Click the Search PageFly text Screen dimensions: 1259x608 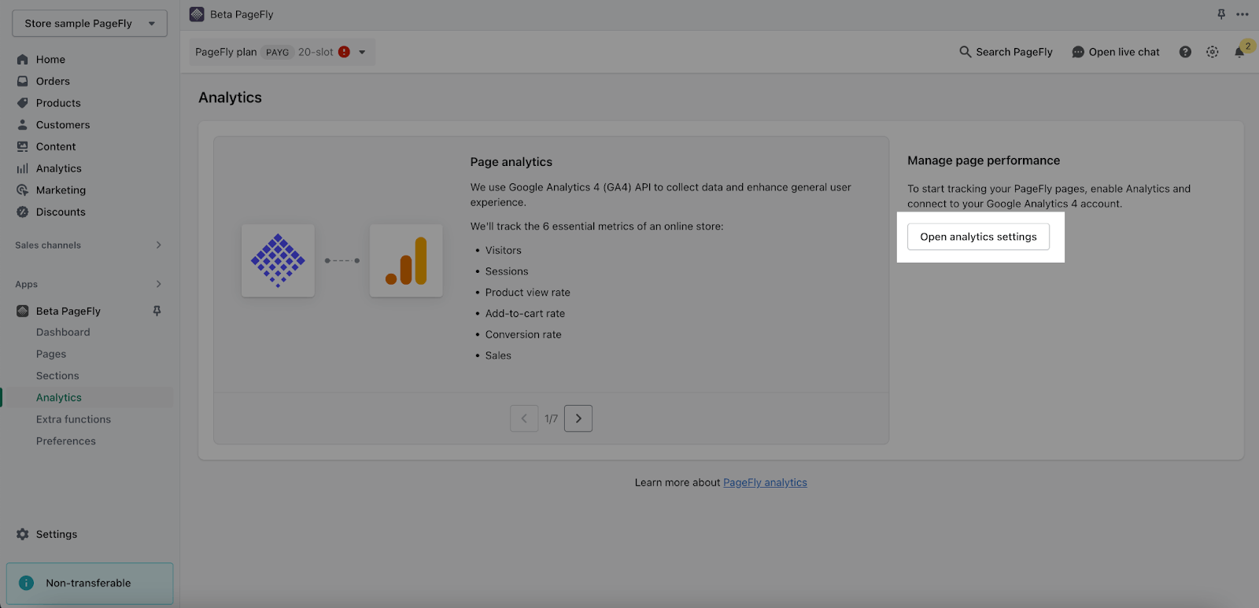(1014, 52)
